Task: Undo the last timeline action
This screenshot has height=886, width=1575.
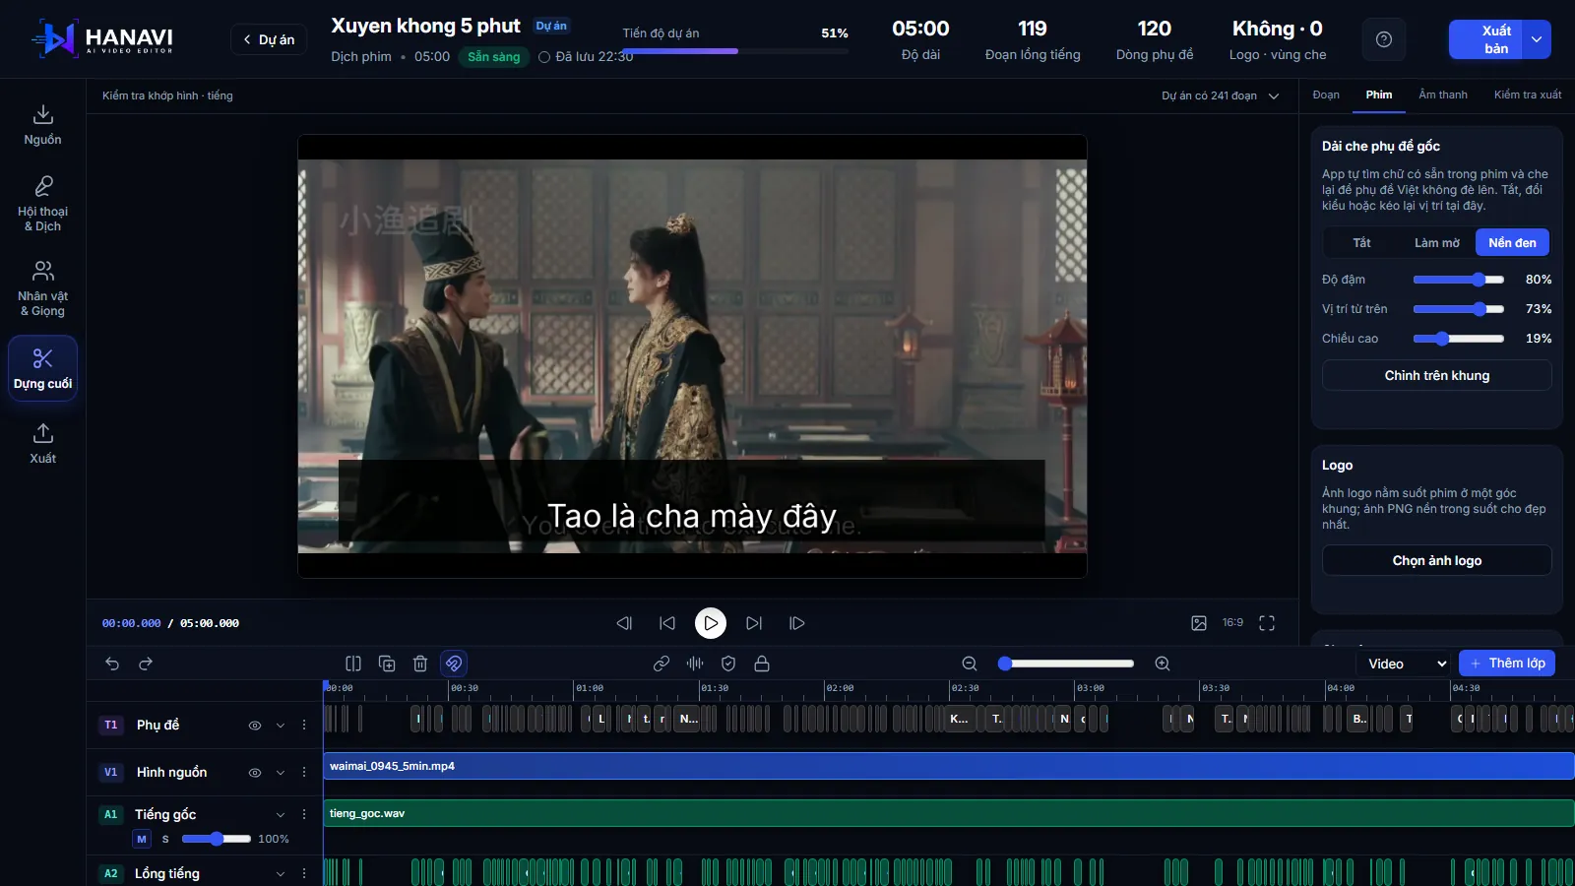Action: tap(112, 664)
